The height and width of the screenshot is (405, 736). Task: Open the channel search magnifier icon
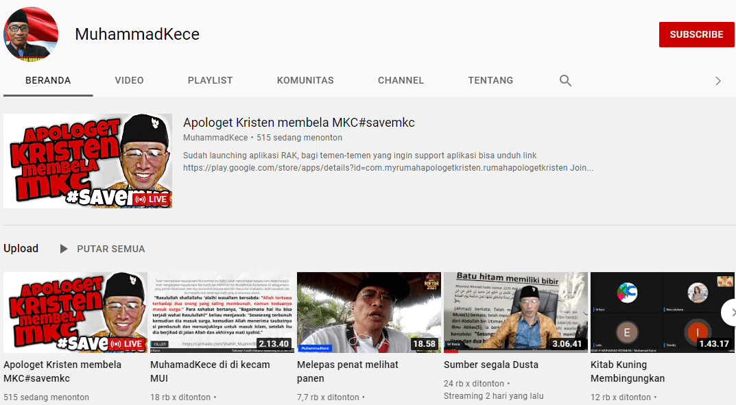tap(565, 81)
